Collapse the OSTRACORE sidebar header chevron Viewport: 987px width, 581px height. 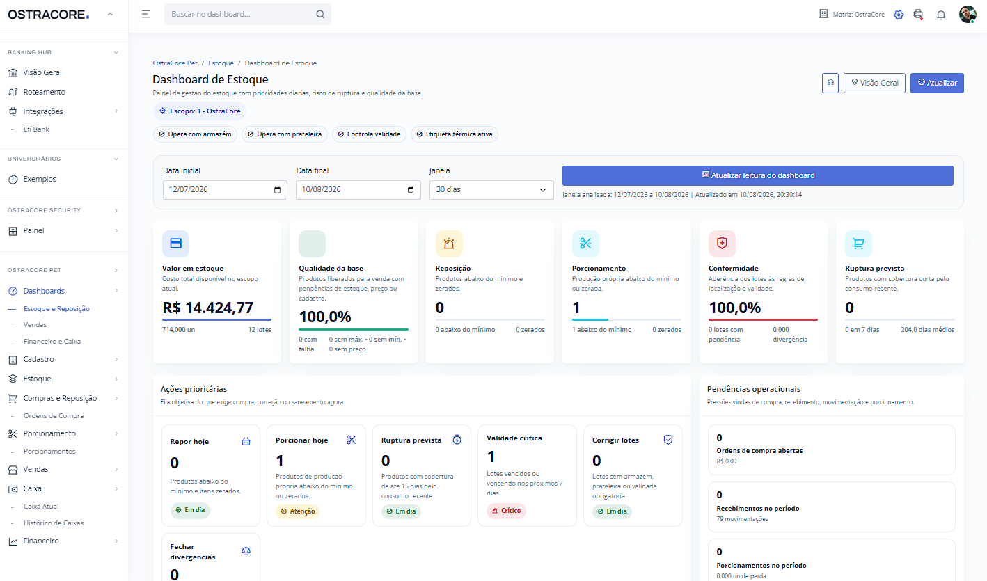click(x=110, y=15)
